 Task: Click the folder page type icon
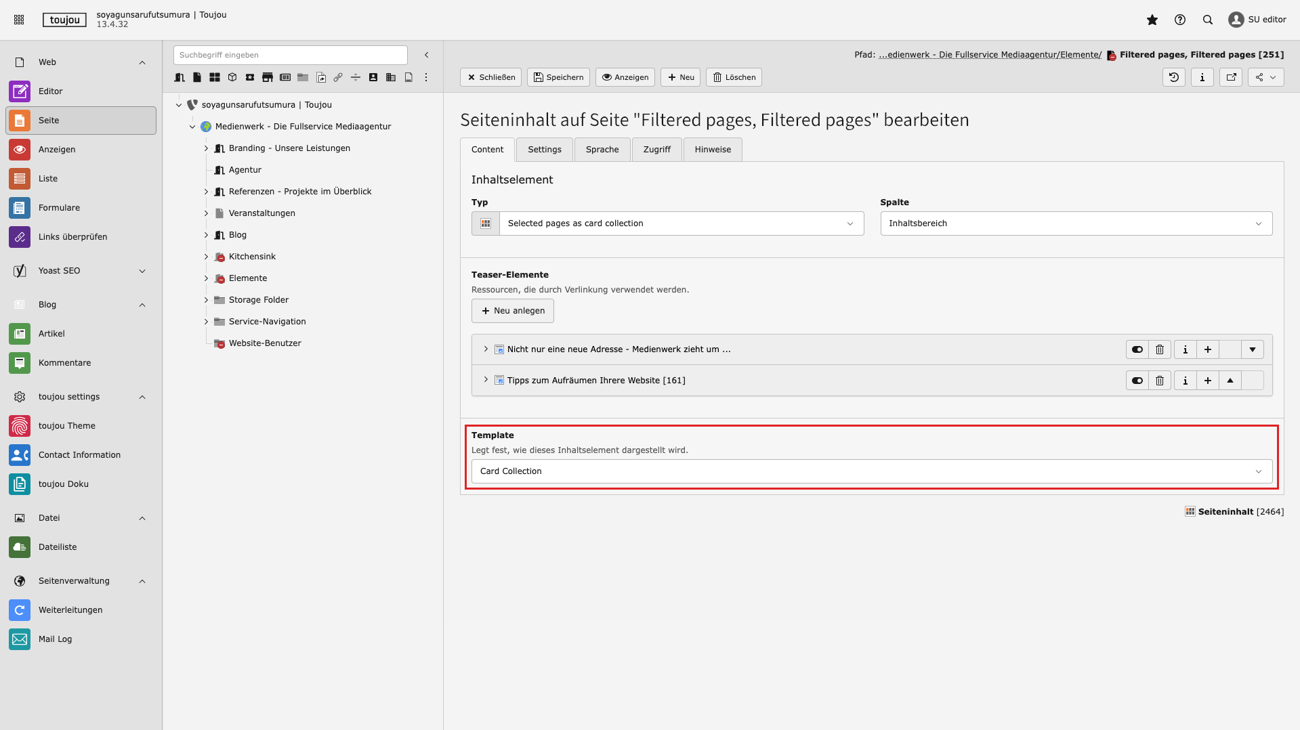(x=302, y=77)
